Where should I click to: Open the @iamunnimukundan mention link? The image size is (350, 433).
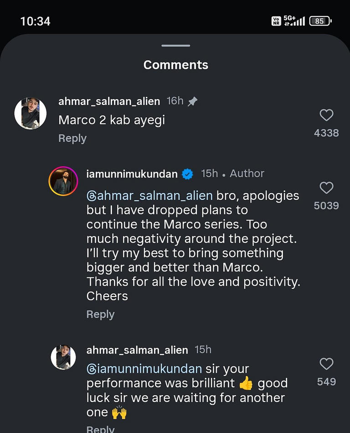tap(144, 368)
